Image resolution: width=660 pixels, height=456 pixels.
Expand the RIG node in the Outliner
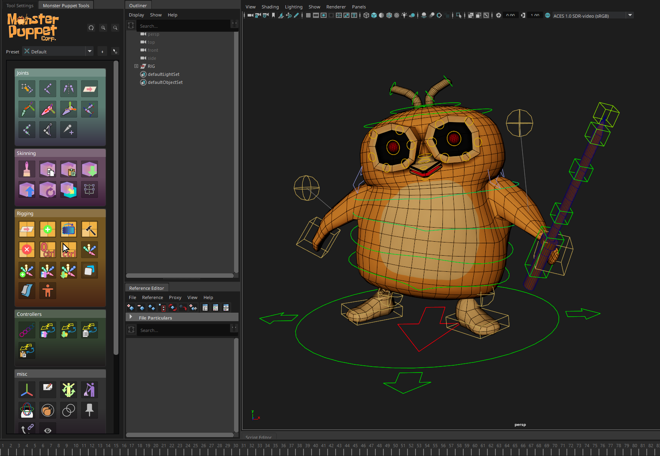pos(135,66)
